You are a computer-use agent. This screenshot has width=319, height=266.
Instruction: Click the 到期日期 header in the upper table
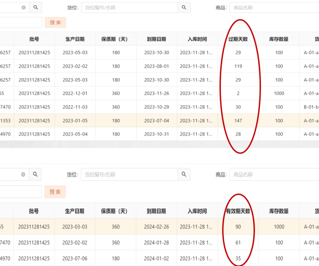click(156, 39)
